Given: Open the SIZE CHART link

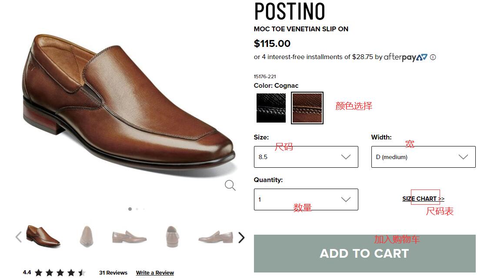Looking at the screenshot, I should click(423, 199).
